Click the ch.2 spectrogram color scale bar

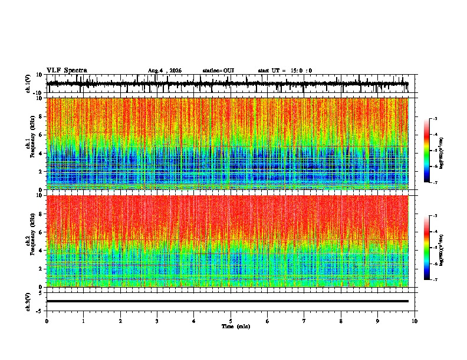click(427, 248)
